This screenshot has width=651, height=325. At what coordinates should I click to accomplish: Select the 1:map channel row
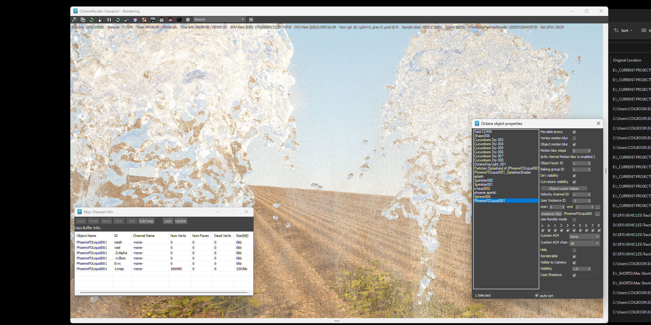[164, 269]
